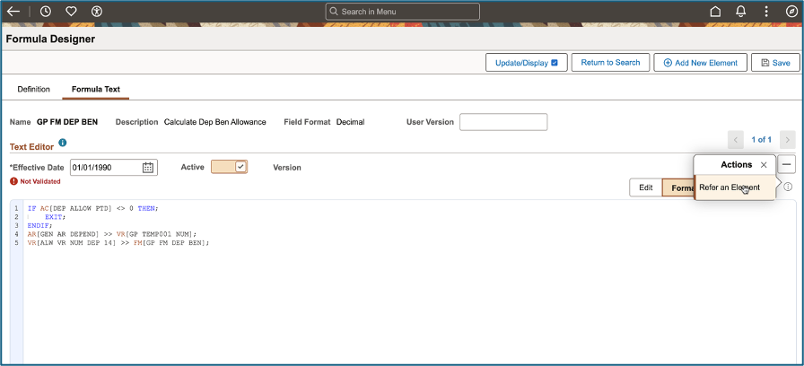804x366 pixels.
Task: Show previous row with left chevron
Action: tap(735, 139)
